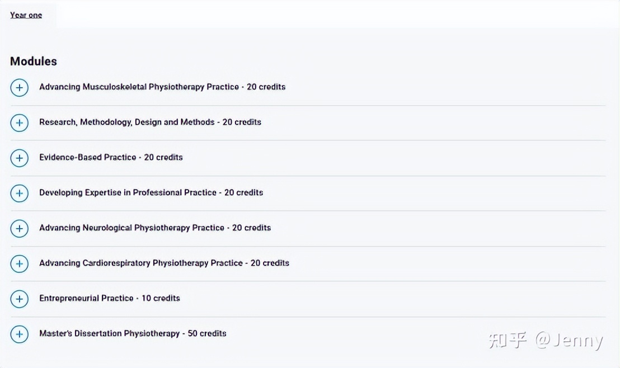Open Master's Dissertation Physiotherapy 50 credits title
Screen dimensions: 620x368
click(133, 333)
